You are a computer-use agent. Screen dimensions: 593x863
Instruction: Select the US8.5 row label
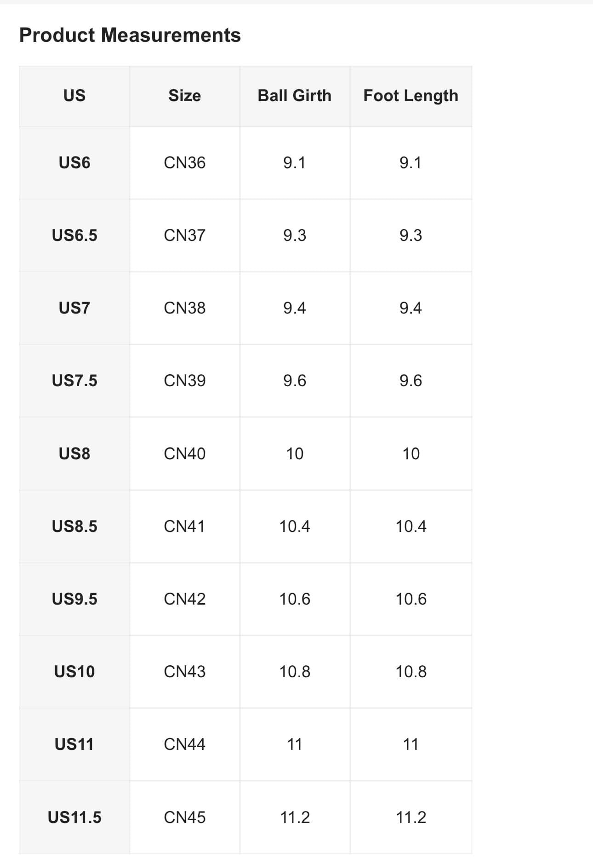(x=74, y=526)
